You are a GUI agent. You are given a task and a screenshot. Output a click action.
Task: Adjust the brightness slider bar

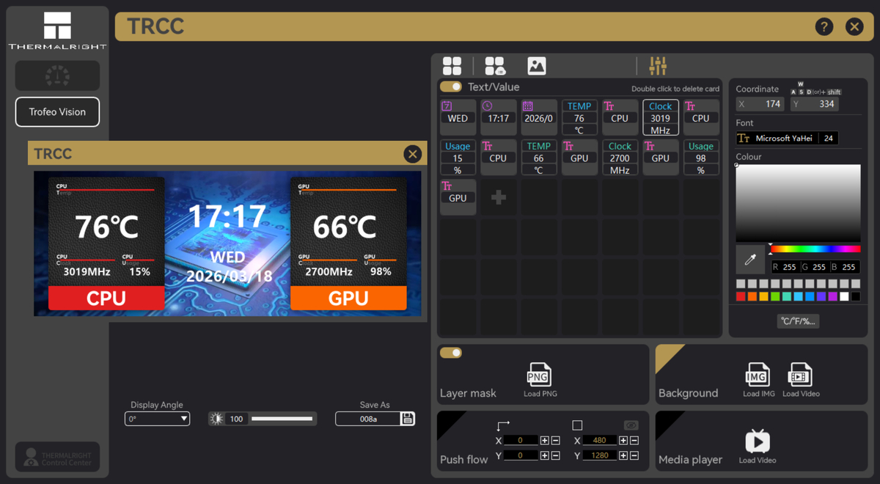282,419
